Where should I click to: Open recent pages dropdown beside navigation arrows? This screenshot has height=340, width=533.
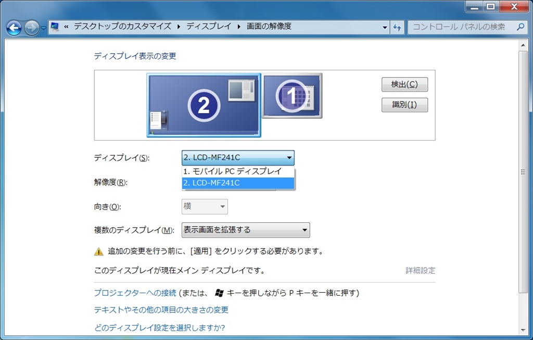tap(44, 28)
